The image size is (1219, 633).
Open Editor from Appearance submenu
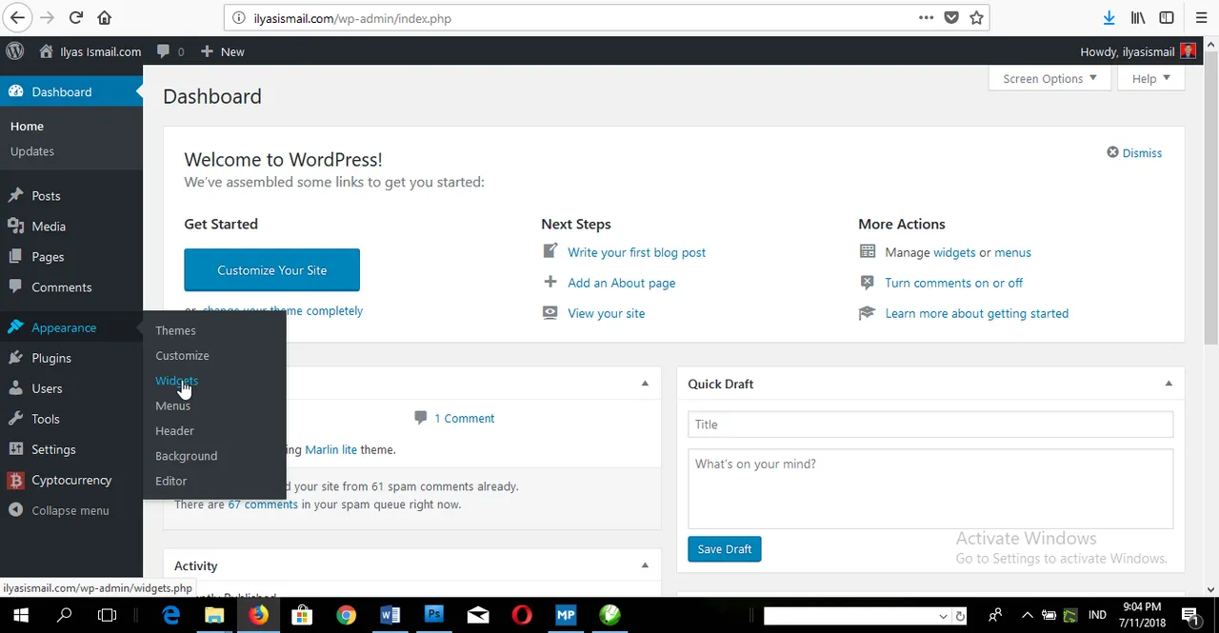click(x=170, y=481)
